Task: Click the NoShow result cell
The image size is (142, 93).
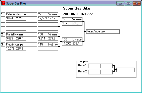Action: click(53, 44)
